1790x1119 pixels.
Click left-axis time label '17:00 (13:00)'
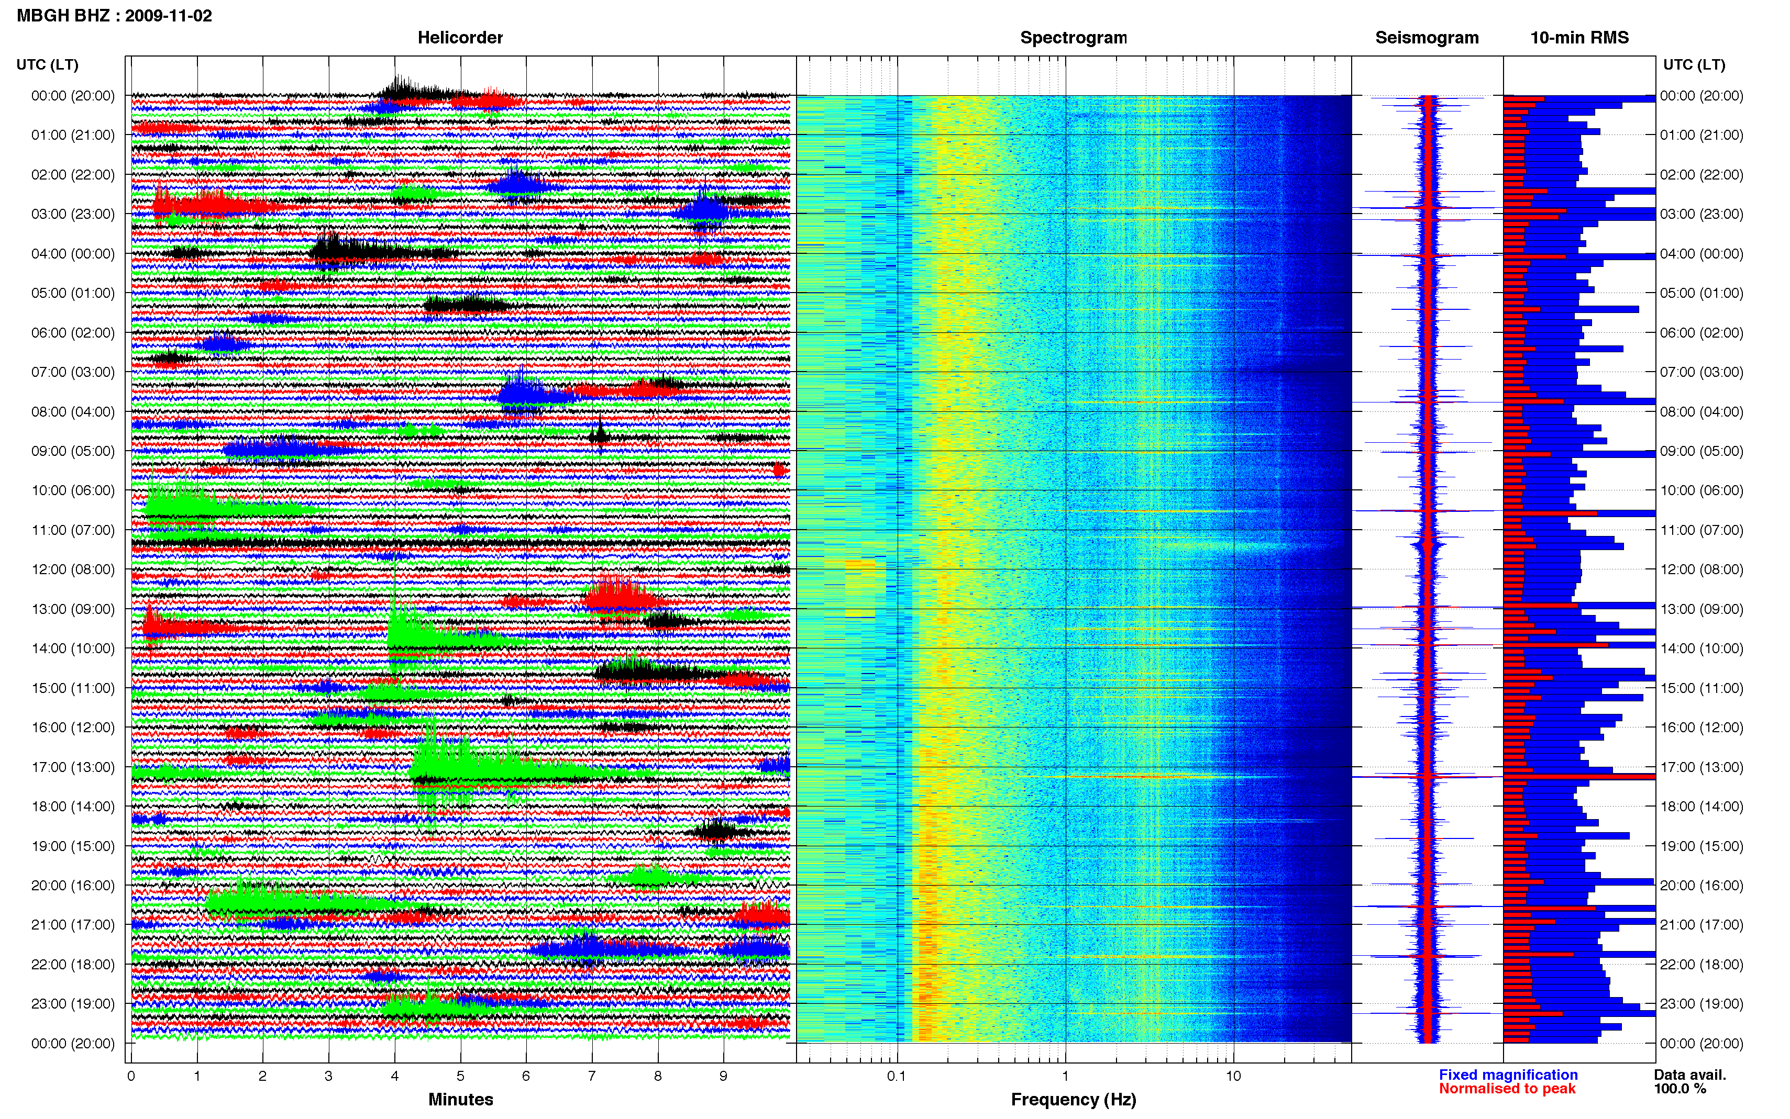[73, 767]
